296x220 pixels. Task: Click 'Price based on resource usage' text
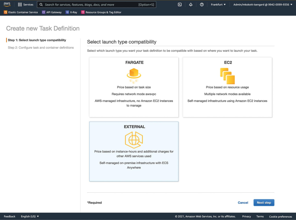point(227,87)
